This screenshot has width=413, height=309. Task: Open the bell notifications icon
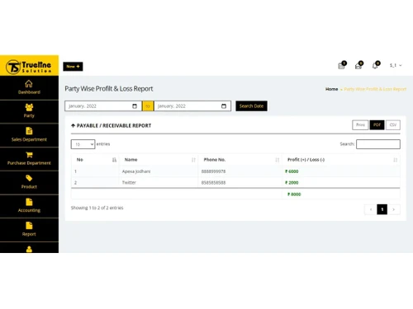(x=375, y=66)
